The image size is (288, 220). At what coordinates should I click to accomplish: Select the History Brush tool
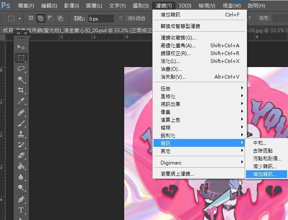21,145
